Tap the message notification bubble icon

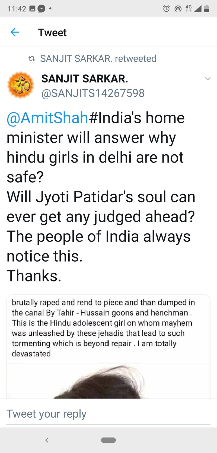coord(41,9)
